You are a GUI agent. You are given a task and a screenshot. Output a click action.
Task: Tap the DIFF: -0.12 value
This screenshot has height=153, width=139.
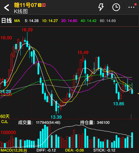point(46,150)
